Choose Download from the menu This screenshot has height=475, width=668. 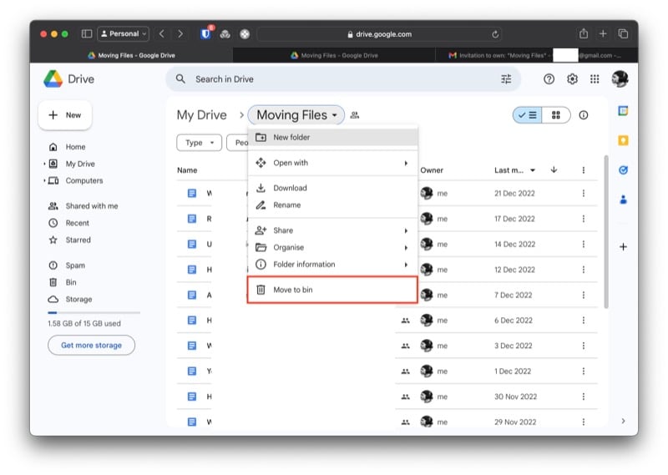(x=332, y=188)
